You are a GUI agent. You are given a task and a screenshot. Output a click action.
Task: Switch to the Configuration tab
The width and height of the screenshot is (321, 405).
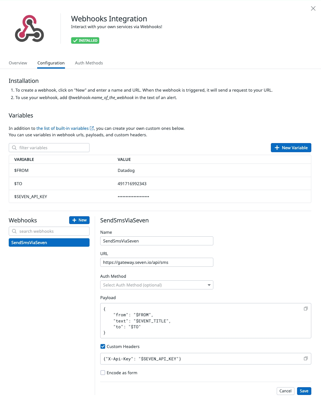(51, 63)
